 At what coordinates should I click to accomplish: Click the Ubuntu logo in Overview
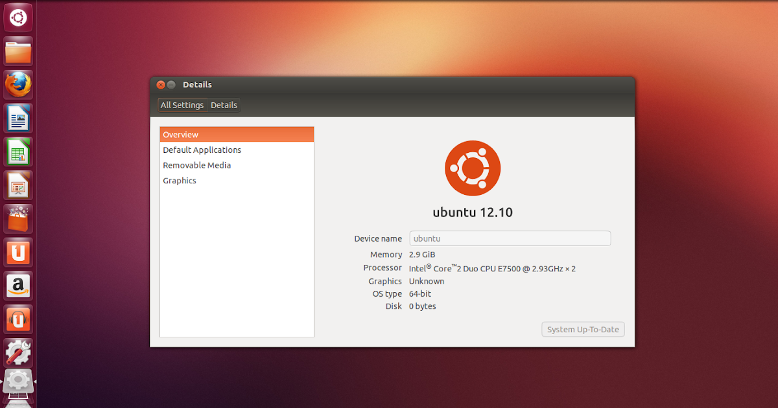[473, 168]
